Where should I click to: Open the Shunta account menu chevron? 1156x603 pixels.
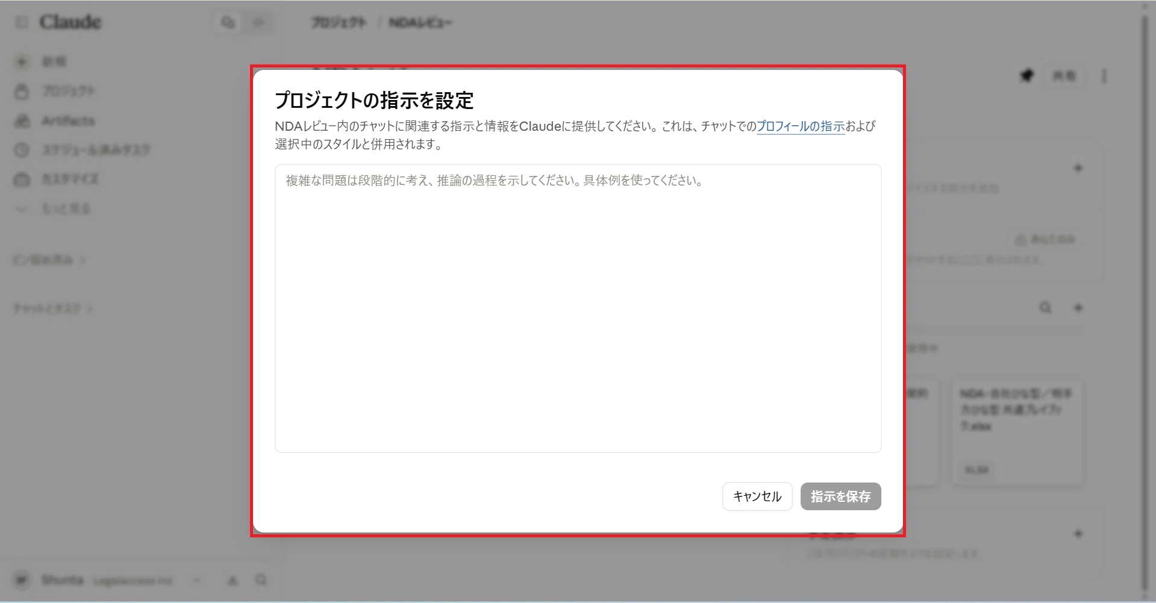coord(196,581)
